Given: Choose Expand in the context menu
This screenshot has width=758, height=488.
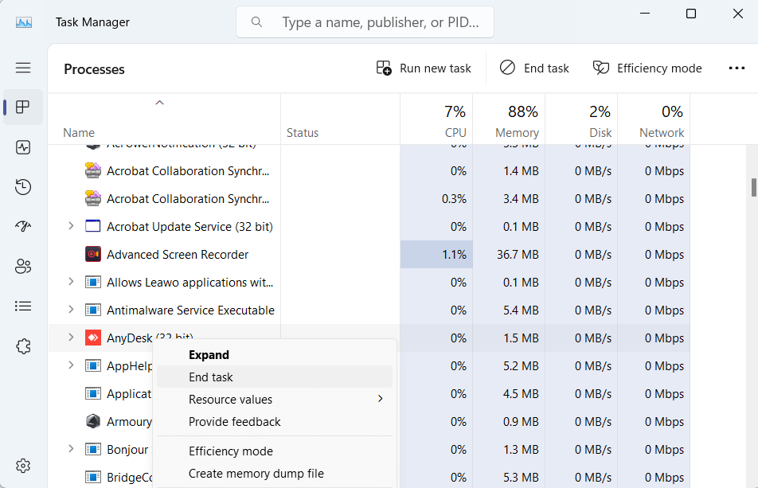Looking at the screenshot, I should pyautogui.click(x=275, y=354).
